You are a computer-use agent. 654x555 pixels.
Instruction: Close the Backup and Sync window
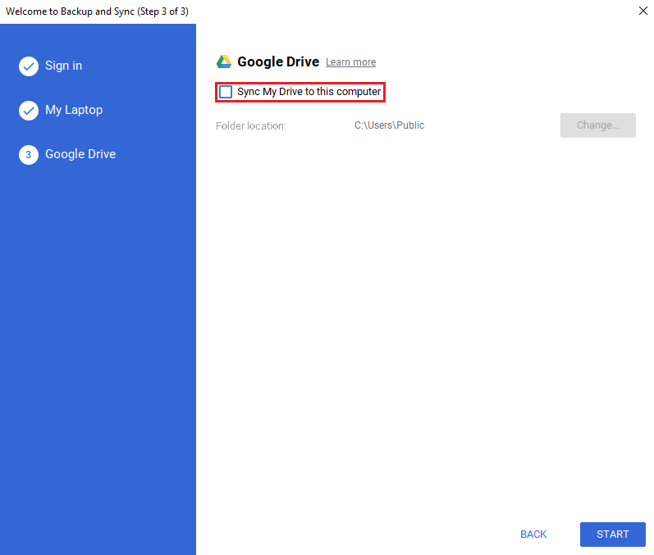point(642,11)
